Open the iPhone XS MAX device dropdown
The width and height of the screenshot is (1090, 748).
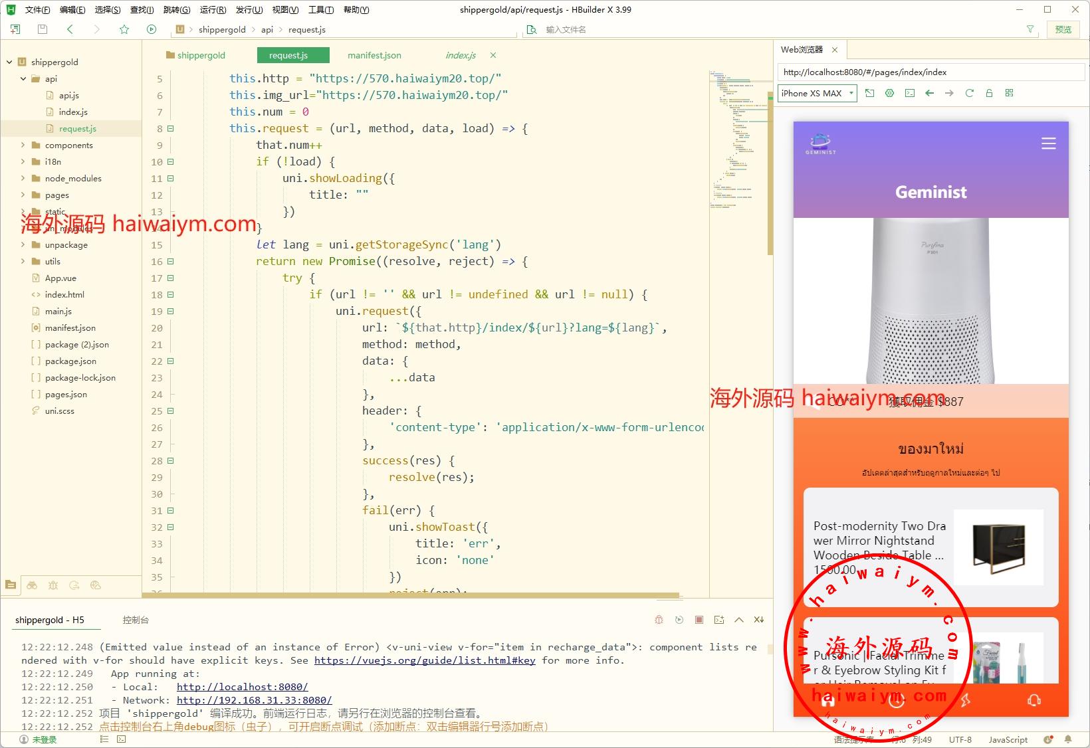[817, 94]
